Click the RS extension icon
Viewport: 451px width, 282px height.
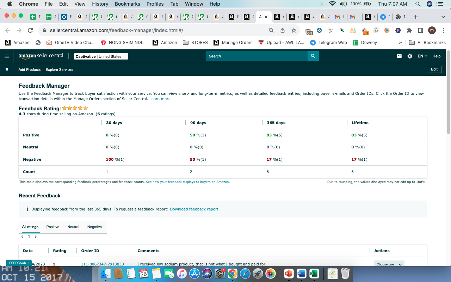(x=341, y=30)
